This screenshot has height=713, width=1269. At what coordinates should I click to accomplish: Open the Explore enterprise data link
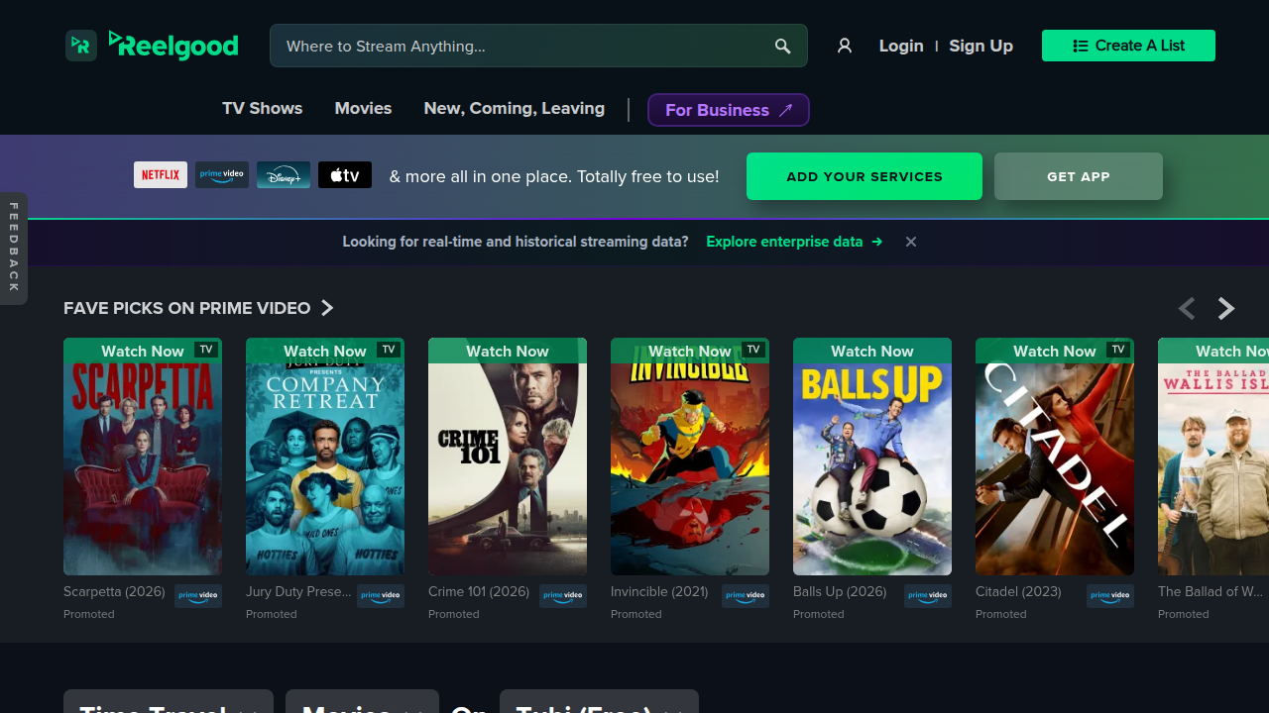[794, 242]
